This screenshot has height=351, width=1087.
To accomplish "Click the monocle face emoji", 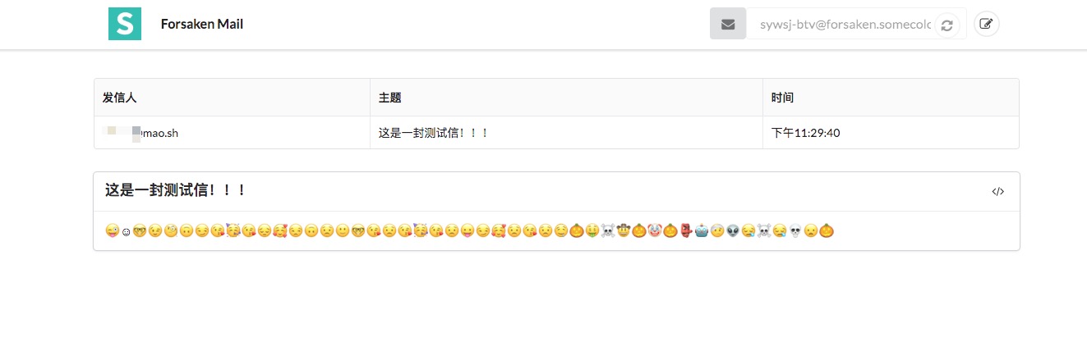I will tap(171, 231).
